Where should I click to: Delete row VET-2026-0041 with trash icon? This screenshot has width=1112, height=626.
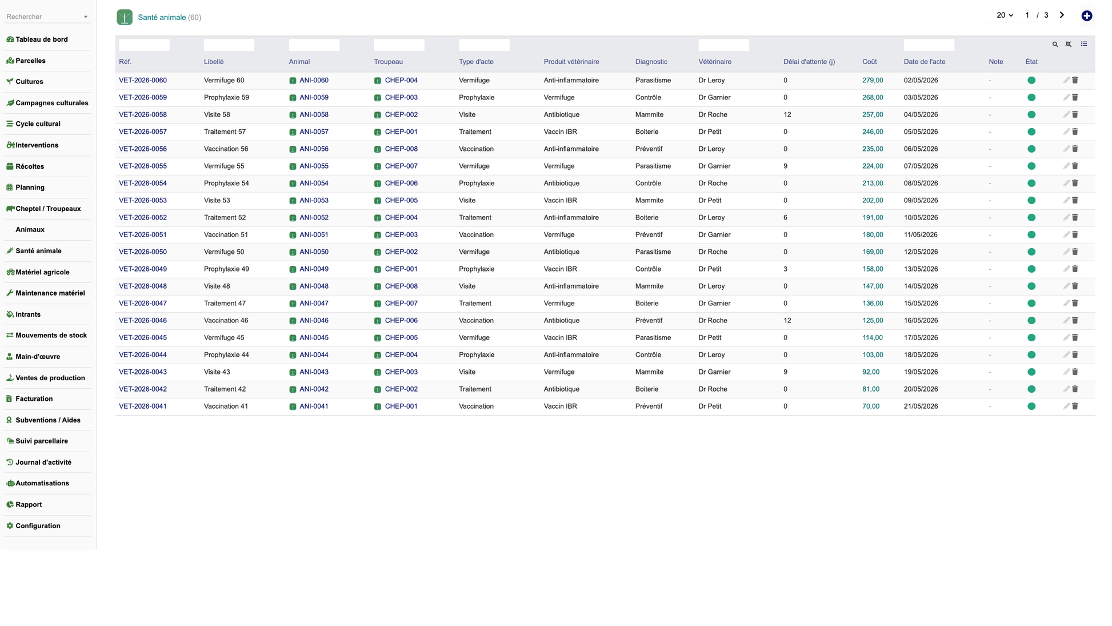pos(1075,406)
